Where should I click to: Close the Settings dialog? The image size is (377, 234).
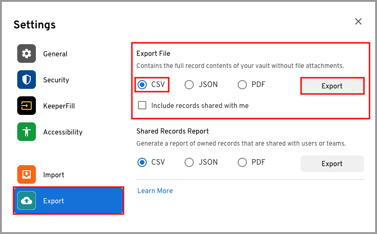coord(358,21)
